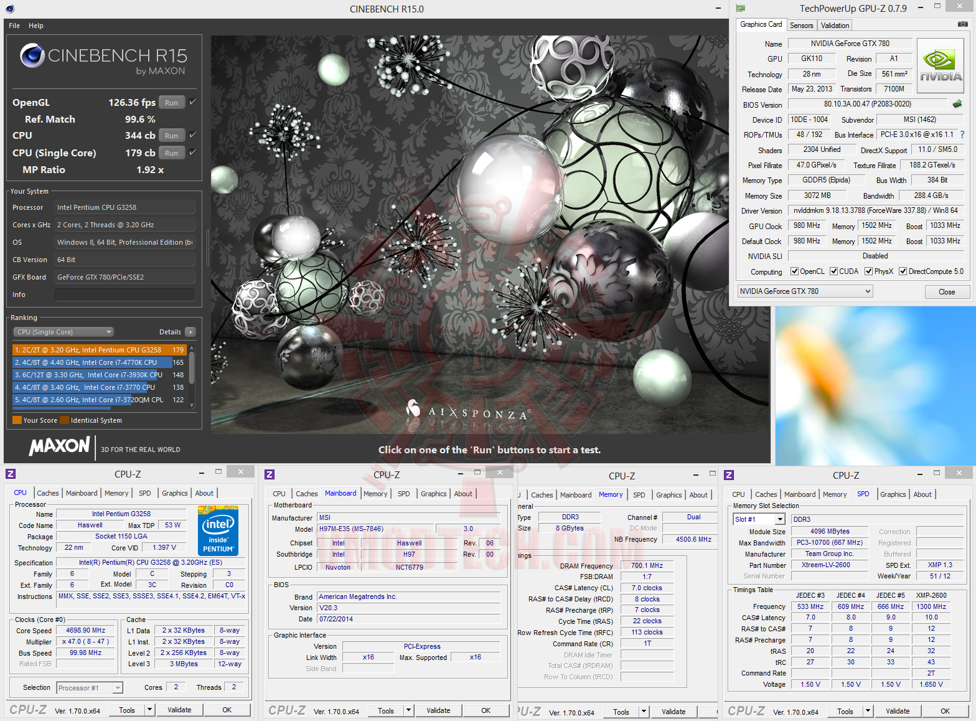The image size is (976, 721).
Task: Switch to the Validation tab in GPU-Z
Action: (834, 26)
